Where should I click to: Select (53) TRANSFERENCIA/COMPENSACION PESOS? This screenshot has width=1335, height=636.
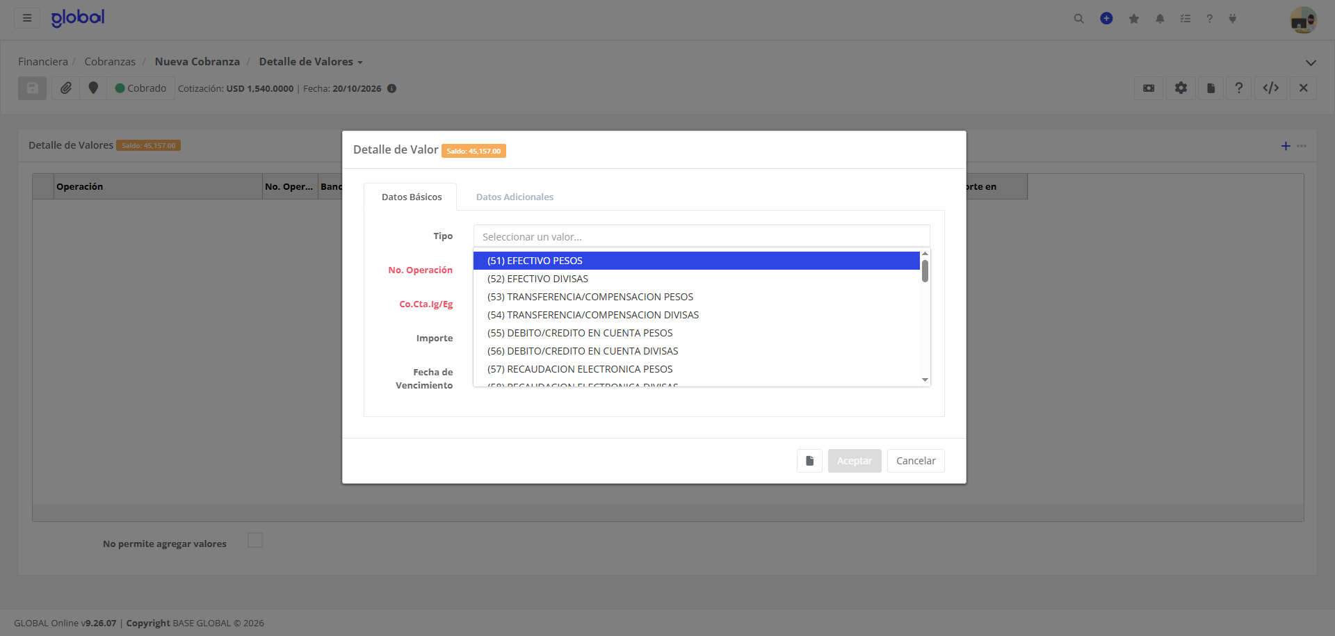(x=696, y=297)
